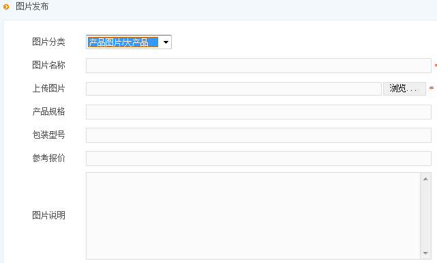The image size is (437, 263).
Task: Click inside the 图片说明 text area
Action: [253, 216]
